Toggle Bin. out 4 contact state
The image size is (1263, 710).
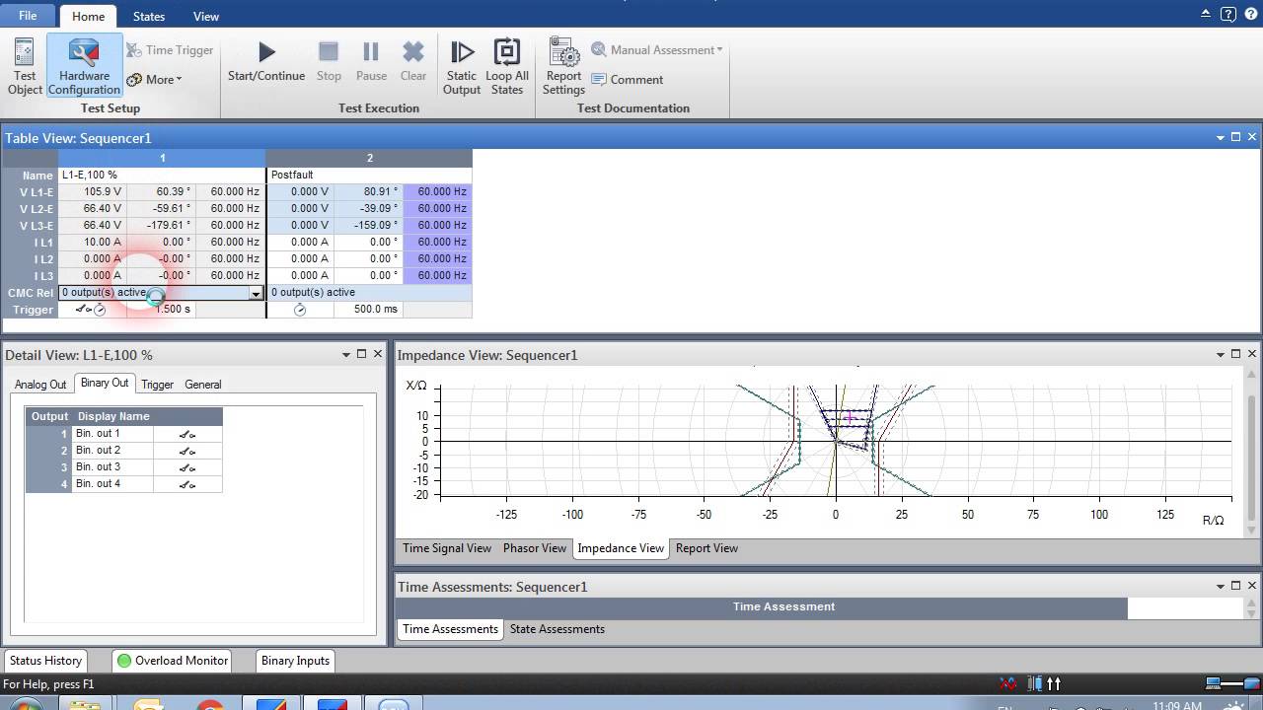(x=187, y=484)
